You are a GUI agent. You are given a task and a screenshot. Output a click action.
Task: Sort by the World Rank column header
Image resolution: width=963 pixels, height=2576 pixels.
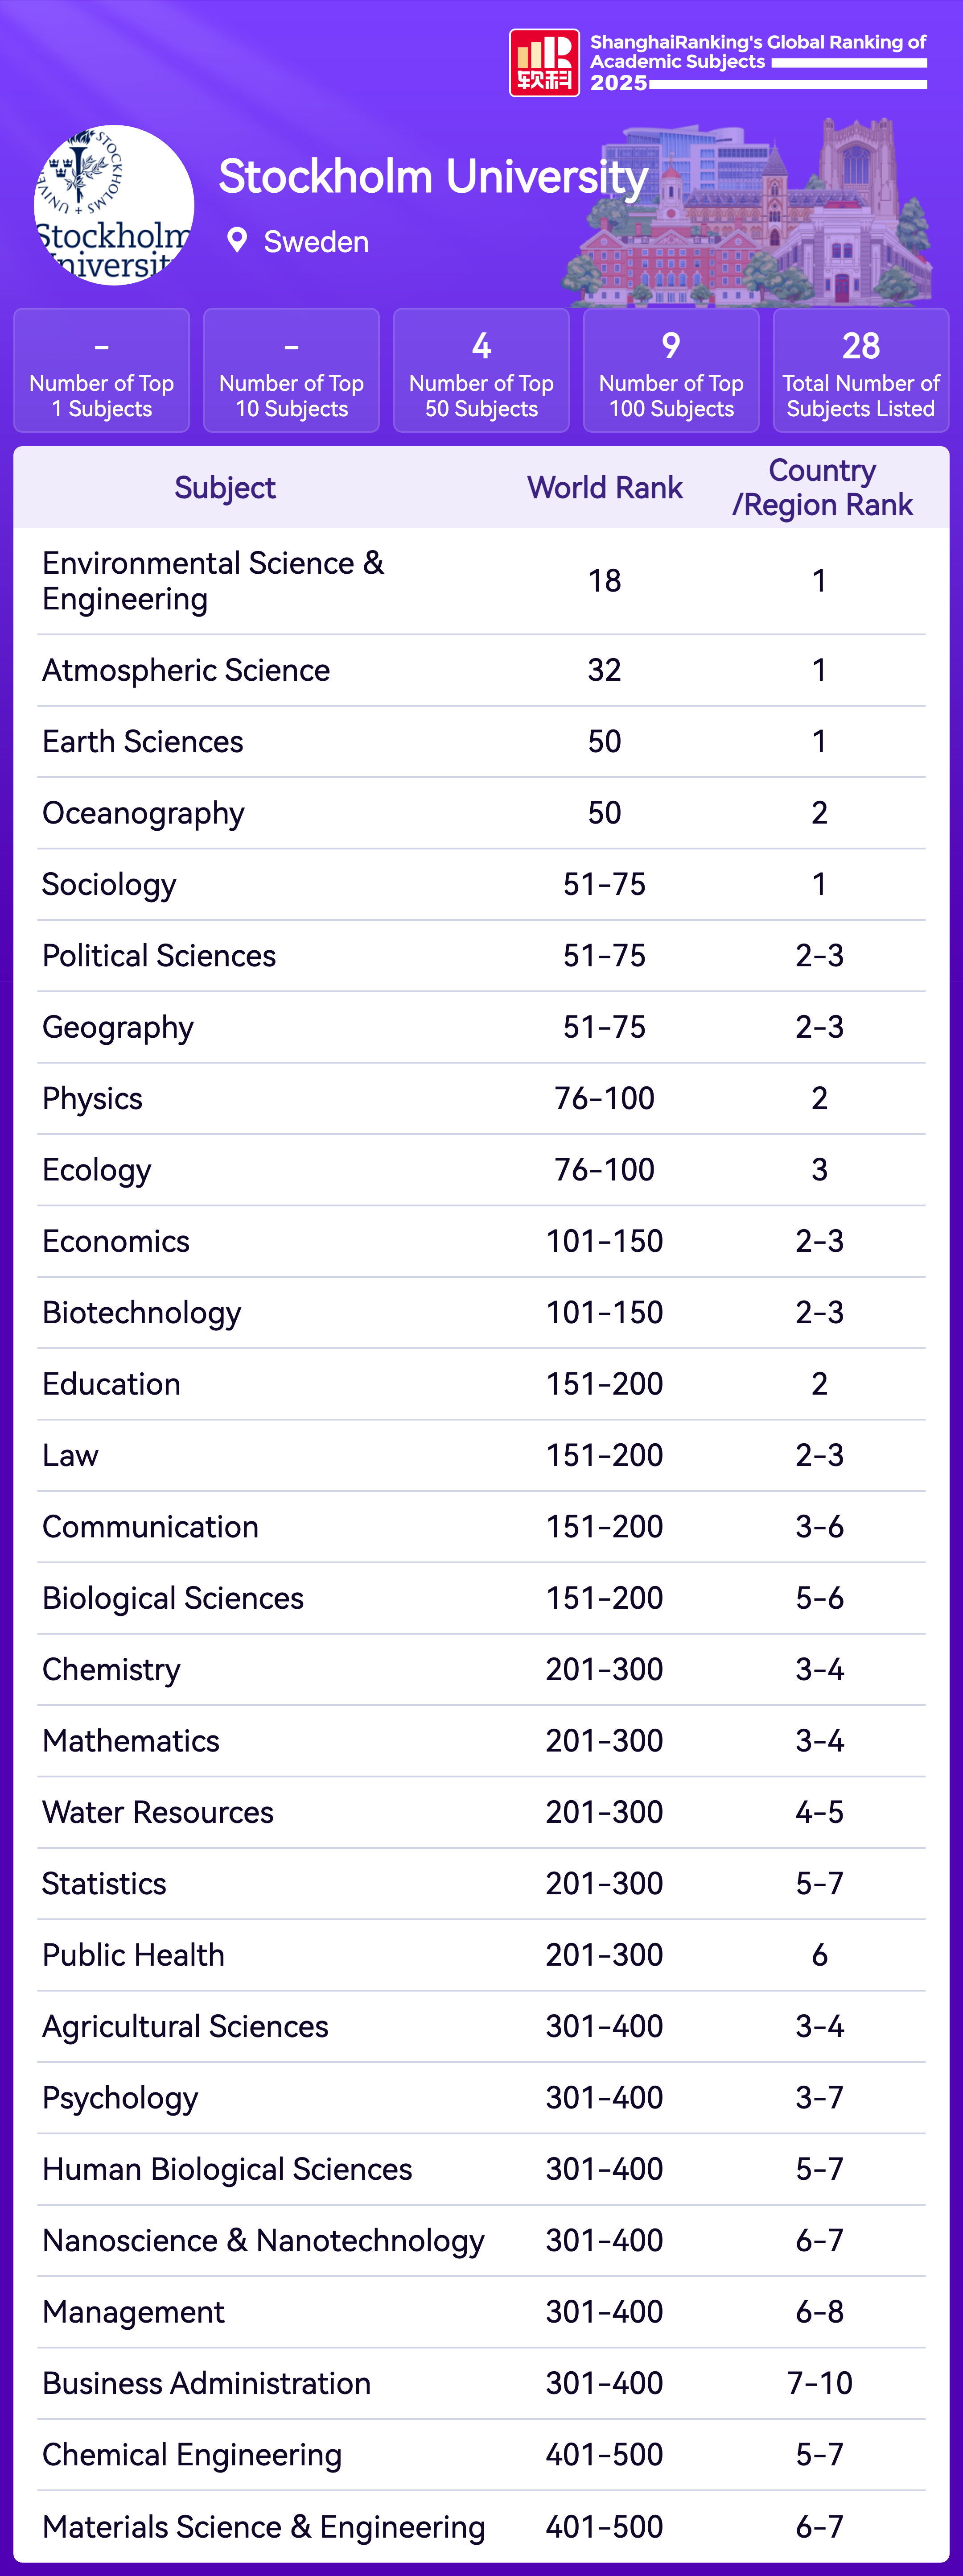tap(605, 488)
